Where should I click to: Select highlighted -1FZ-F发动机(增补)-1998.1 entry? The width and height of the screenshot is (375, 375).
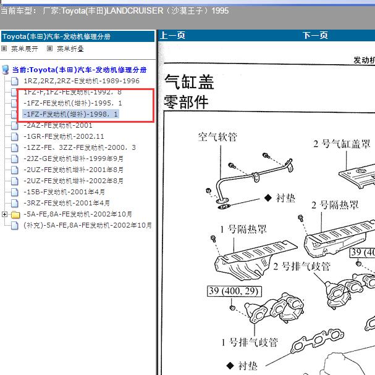tap(70, 114)
